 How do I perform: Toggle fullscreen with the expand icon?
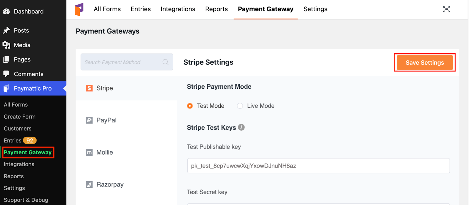[x=446, y=9]
